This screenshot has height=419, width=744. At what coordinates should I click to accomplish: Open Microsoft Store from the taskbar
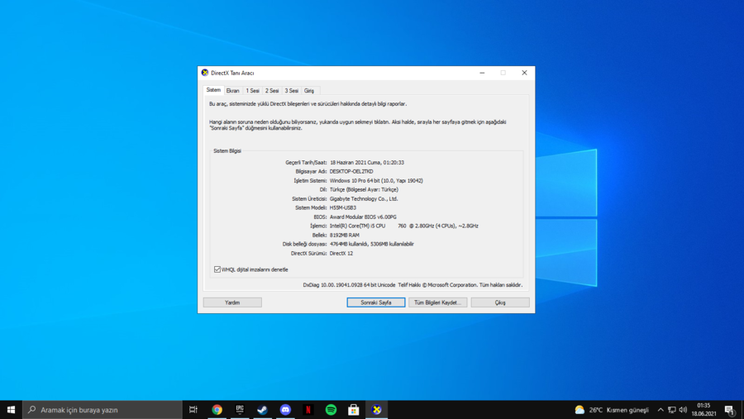[x=354, y=410]
